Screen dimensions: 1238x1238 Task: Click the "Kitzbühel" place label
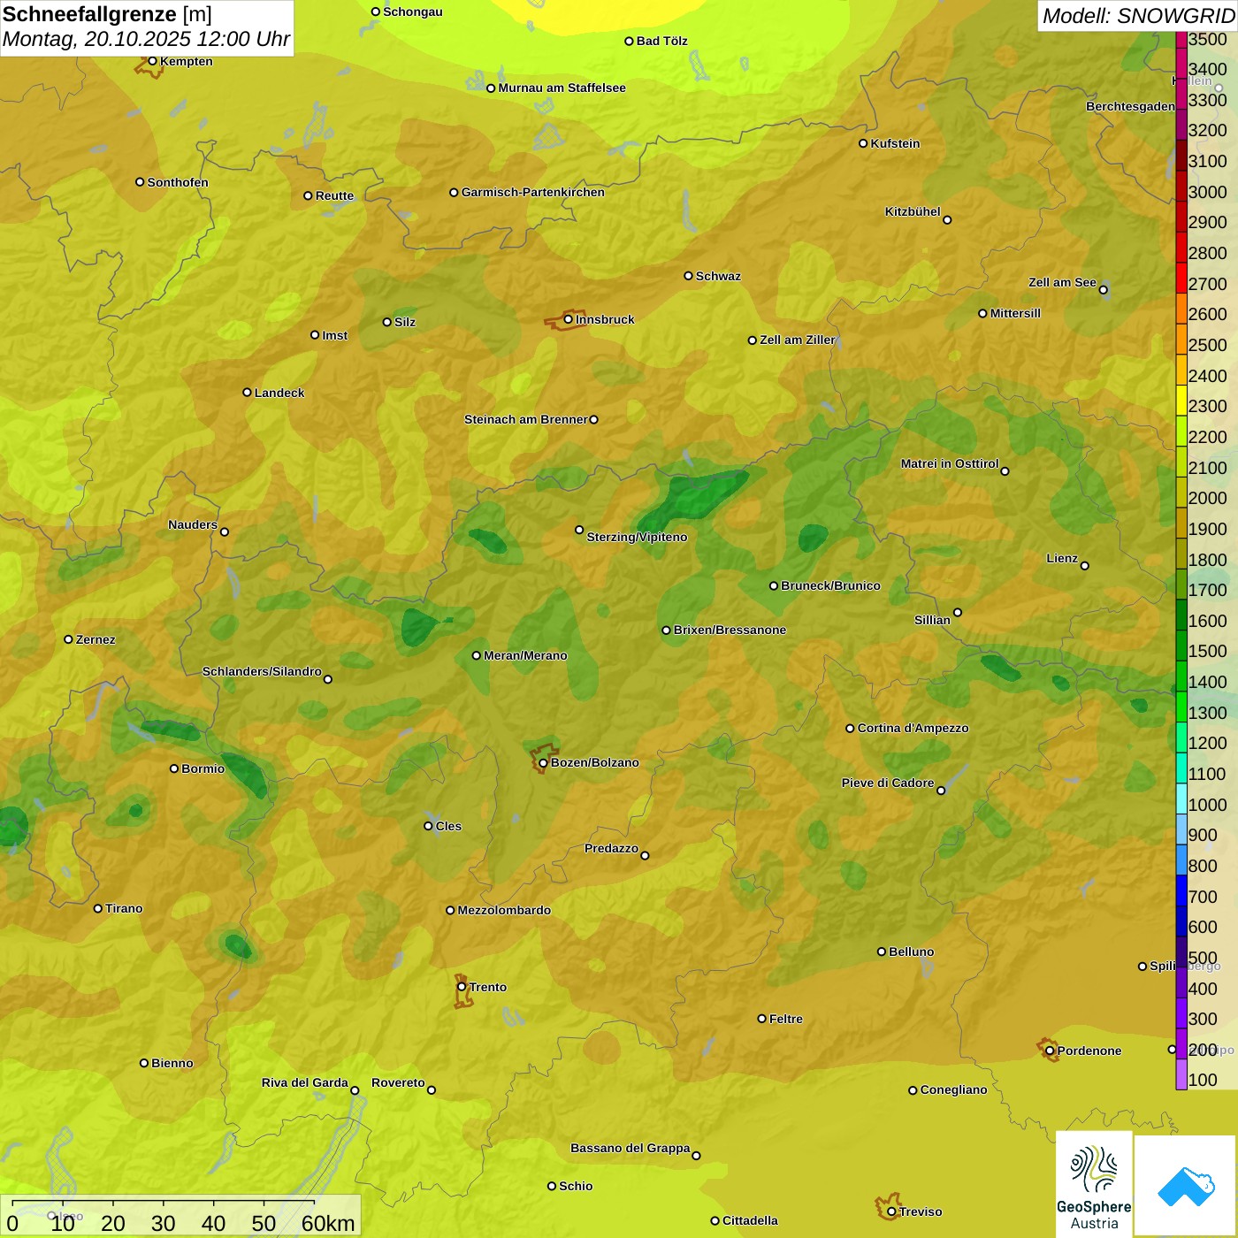click(913, 211)
